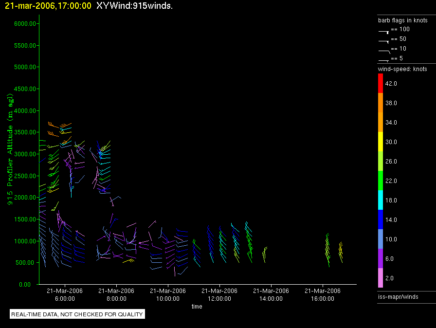This screenshot has height=328, width=436.
Task: Click the 8:00:00 time axis label
Action: [116, 298]
